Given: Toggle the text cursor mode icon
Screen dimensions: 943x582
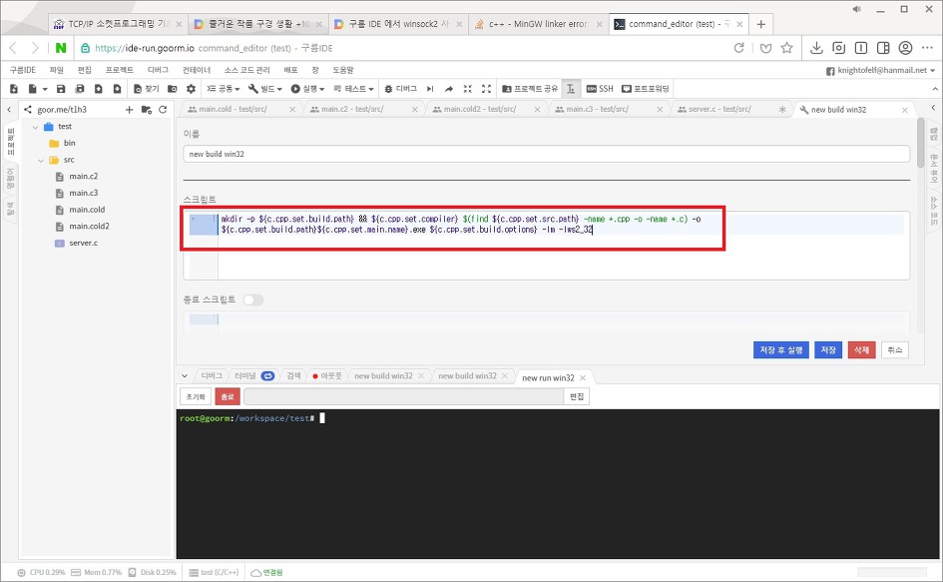Looking at the screenshot, I should tap(571, 89).
